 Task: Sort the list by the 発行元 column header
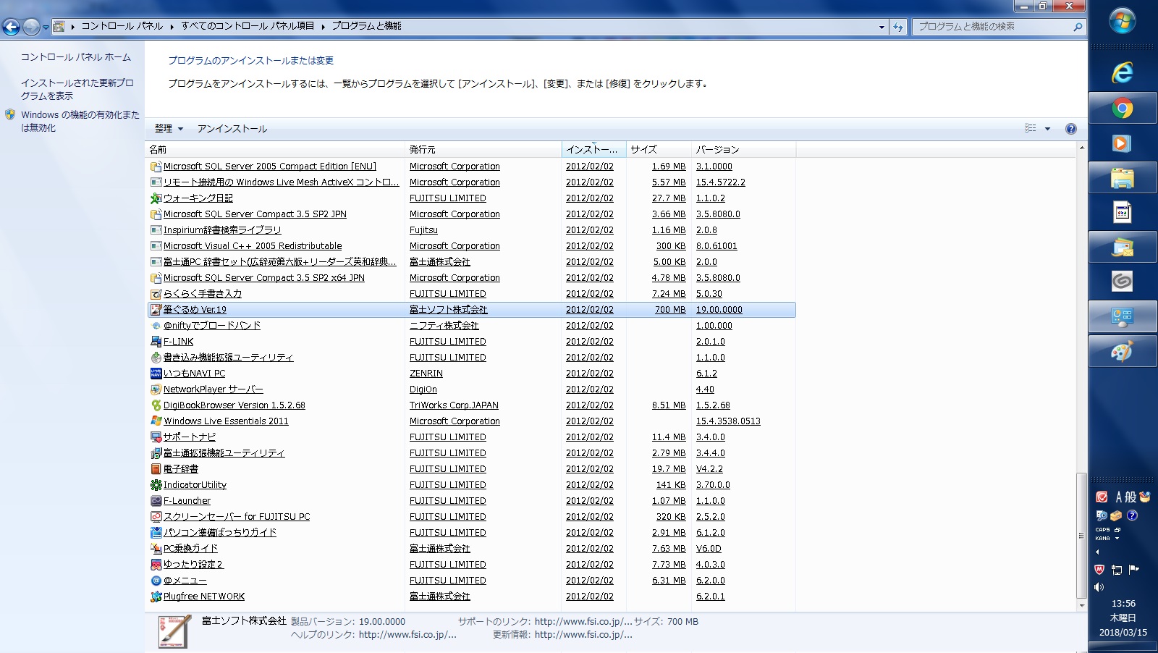pyautogui.click(x=423, y=150)
